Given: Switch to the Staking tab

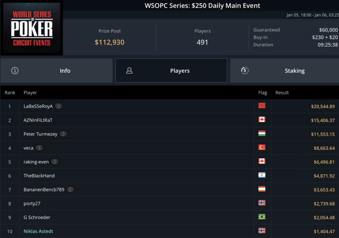Looking at the screenshot, I should pos(284,71).
